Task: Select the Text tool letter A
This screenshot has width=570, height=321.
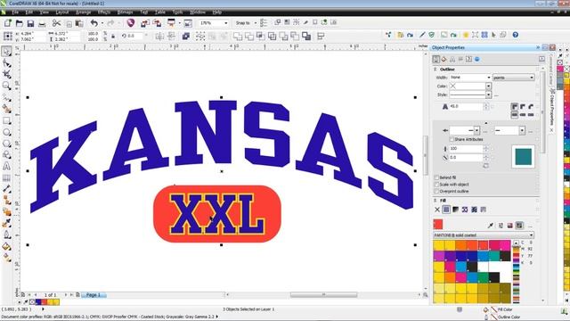Action: click(x=6, y=167)
